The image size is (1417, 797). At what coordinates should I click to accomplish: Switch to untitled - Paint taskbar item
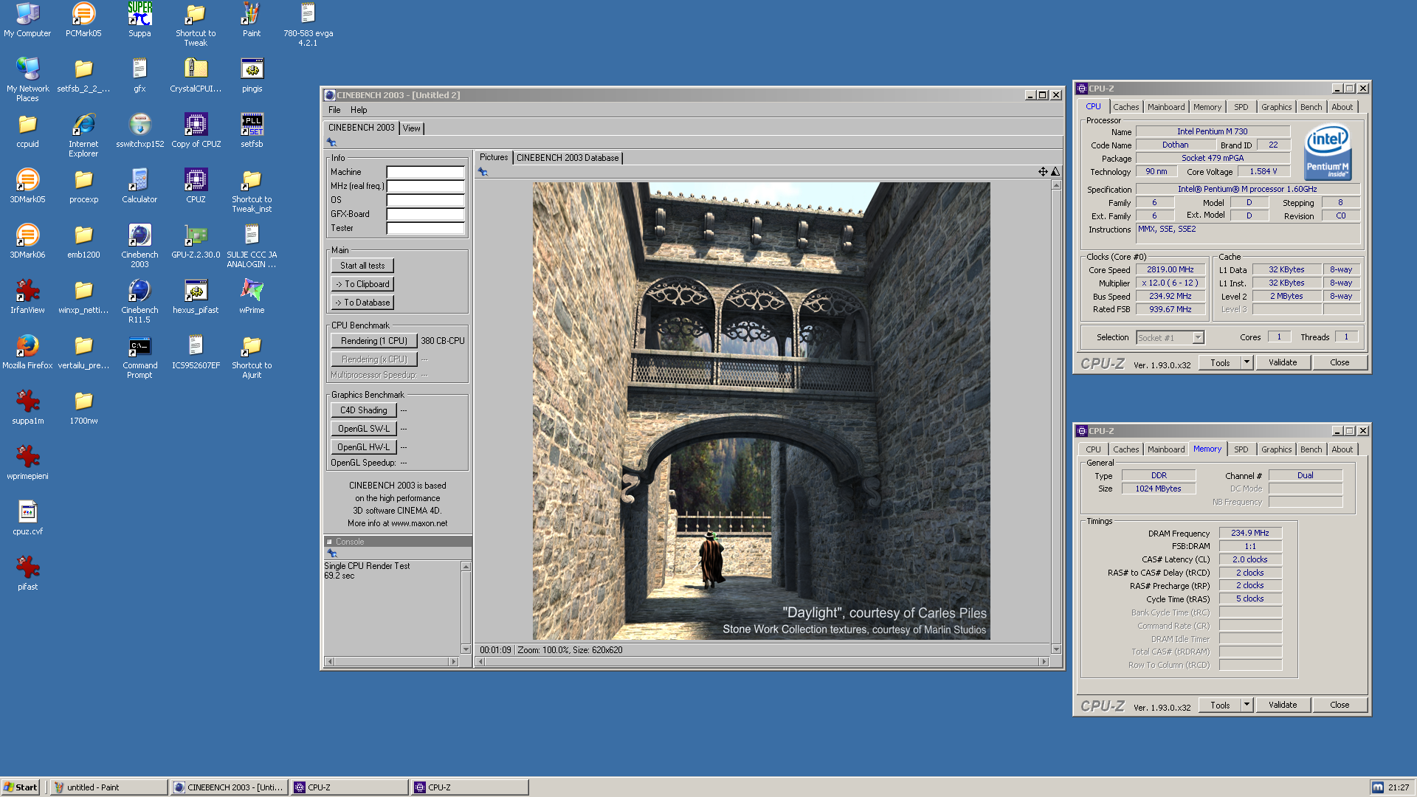[109, 787]
